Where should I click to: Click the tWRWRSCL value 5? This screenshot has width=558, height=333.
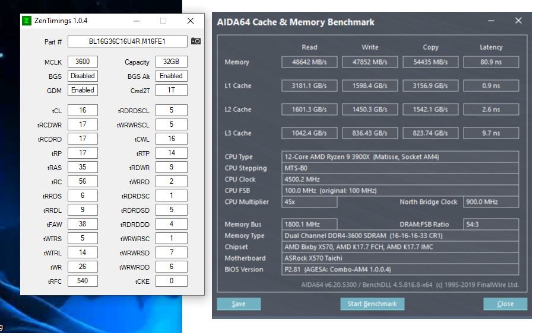click(171, 124)
